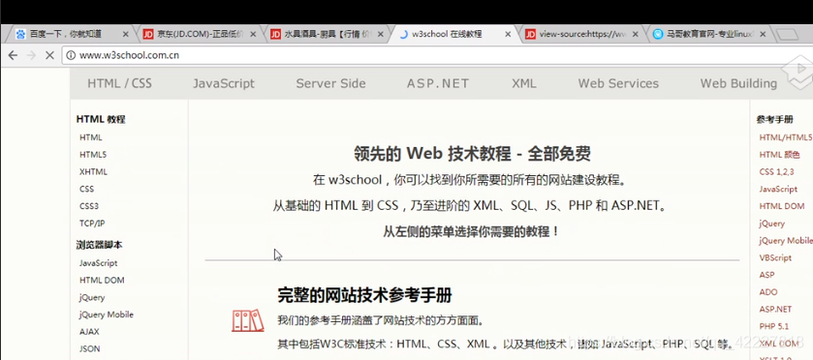Open the Web Building nav item
The height and width of the screenshot is (360, 813).
[738, 83]
